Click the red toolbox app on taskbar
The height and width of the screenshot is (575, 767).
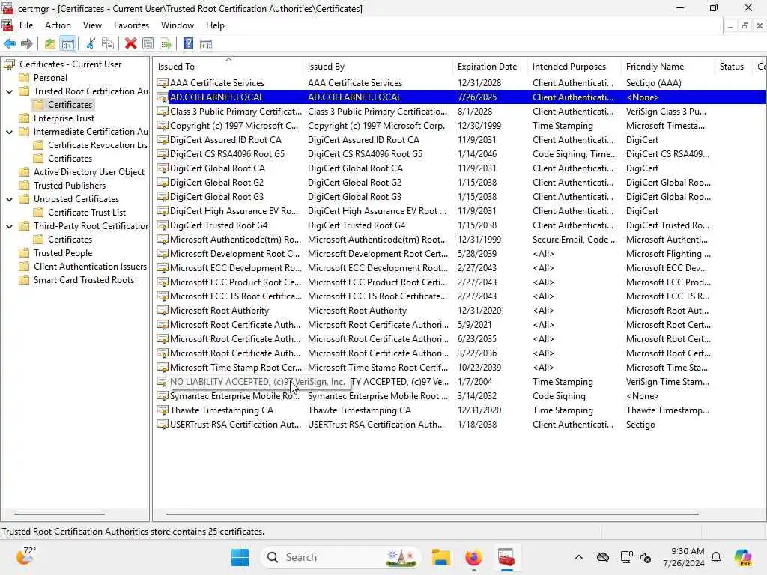click(506, 557)
